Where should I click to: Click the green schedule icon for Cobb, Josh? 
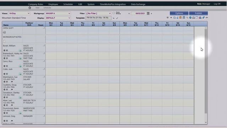[x=20, y=74]
